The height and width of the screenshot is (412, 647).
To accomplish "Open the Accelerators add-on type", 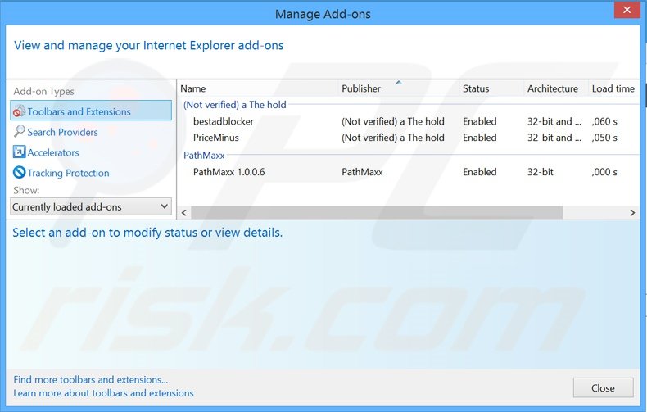I will 53,152.
